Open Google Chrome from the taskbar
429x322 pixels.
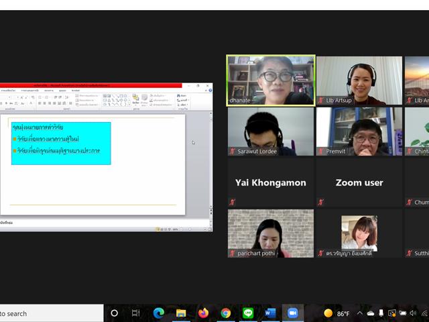coord(226,313)
